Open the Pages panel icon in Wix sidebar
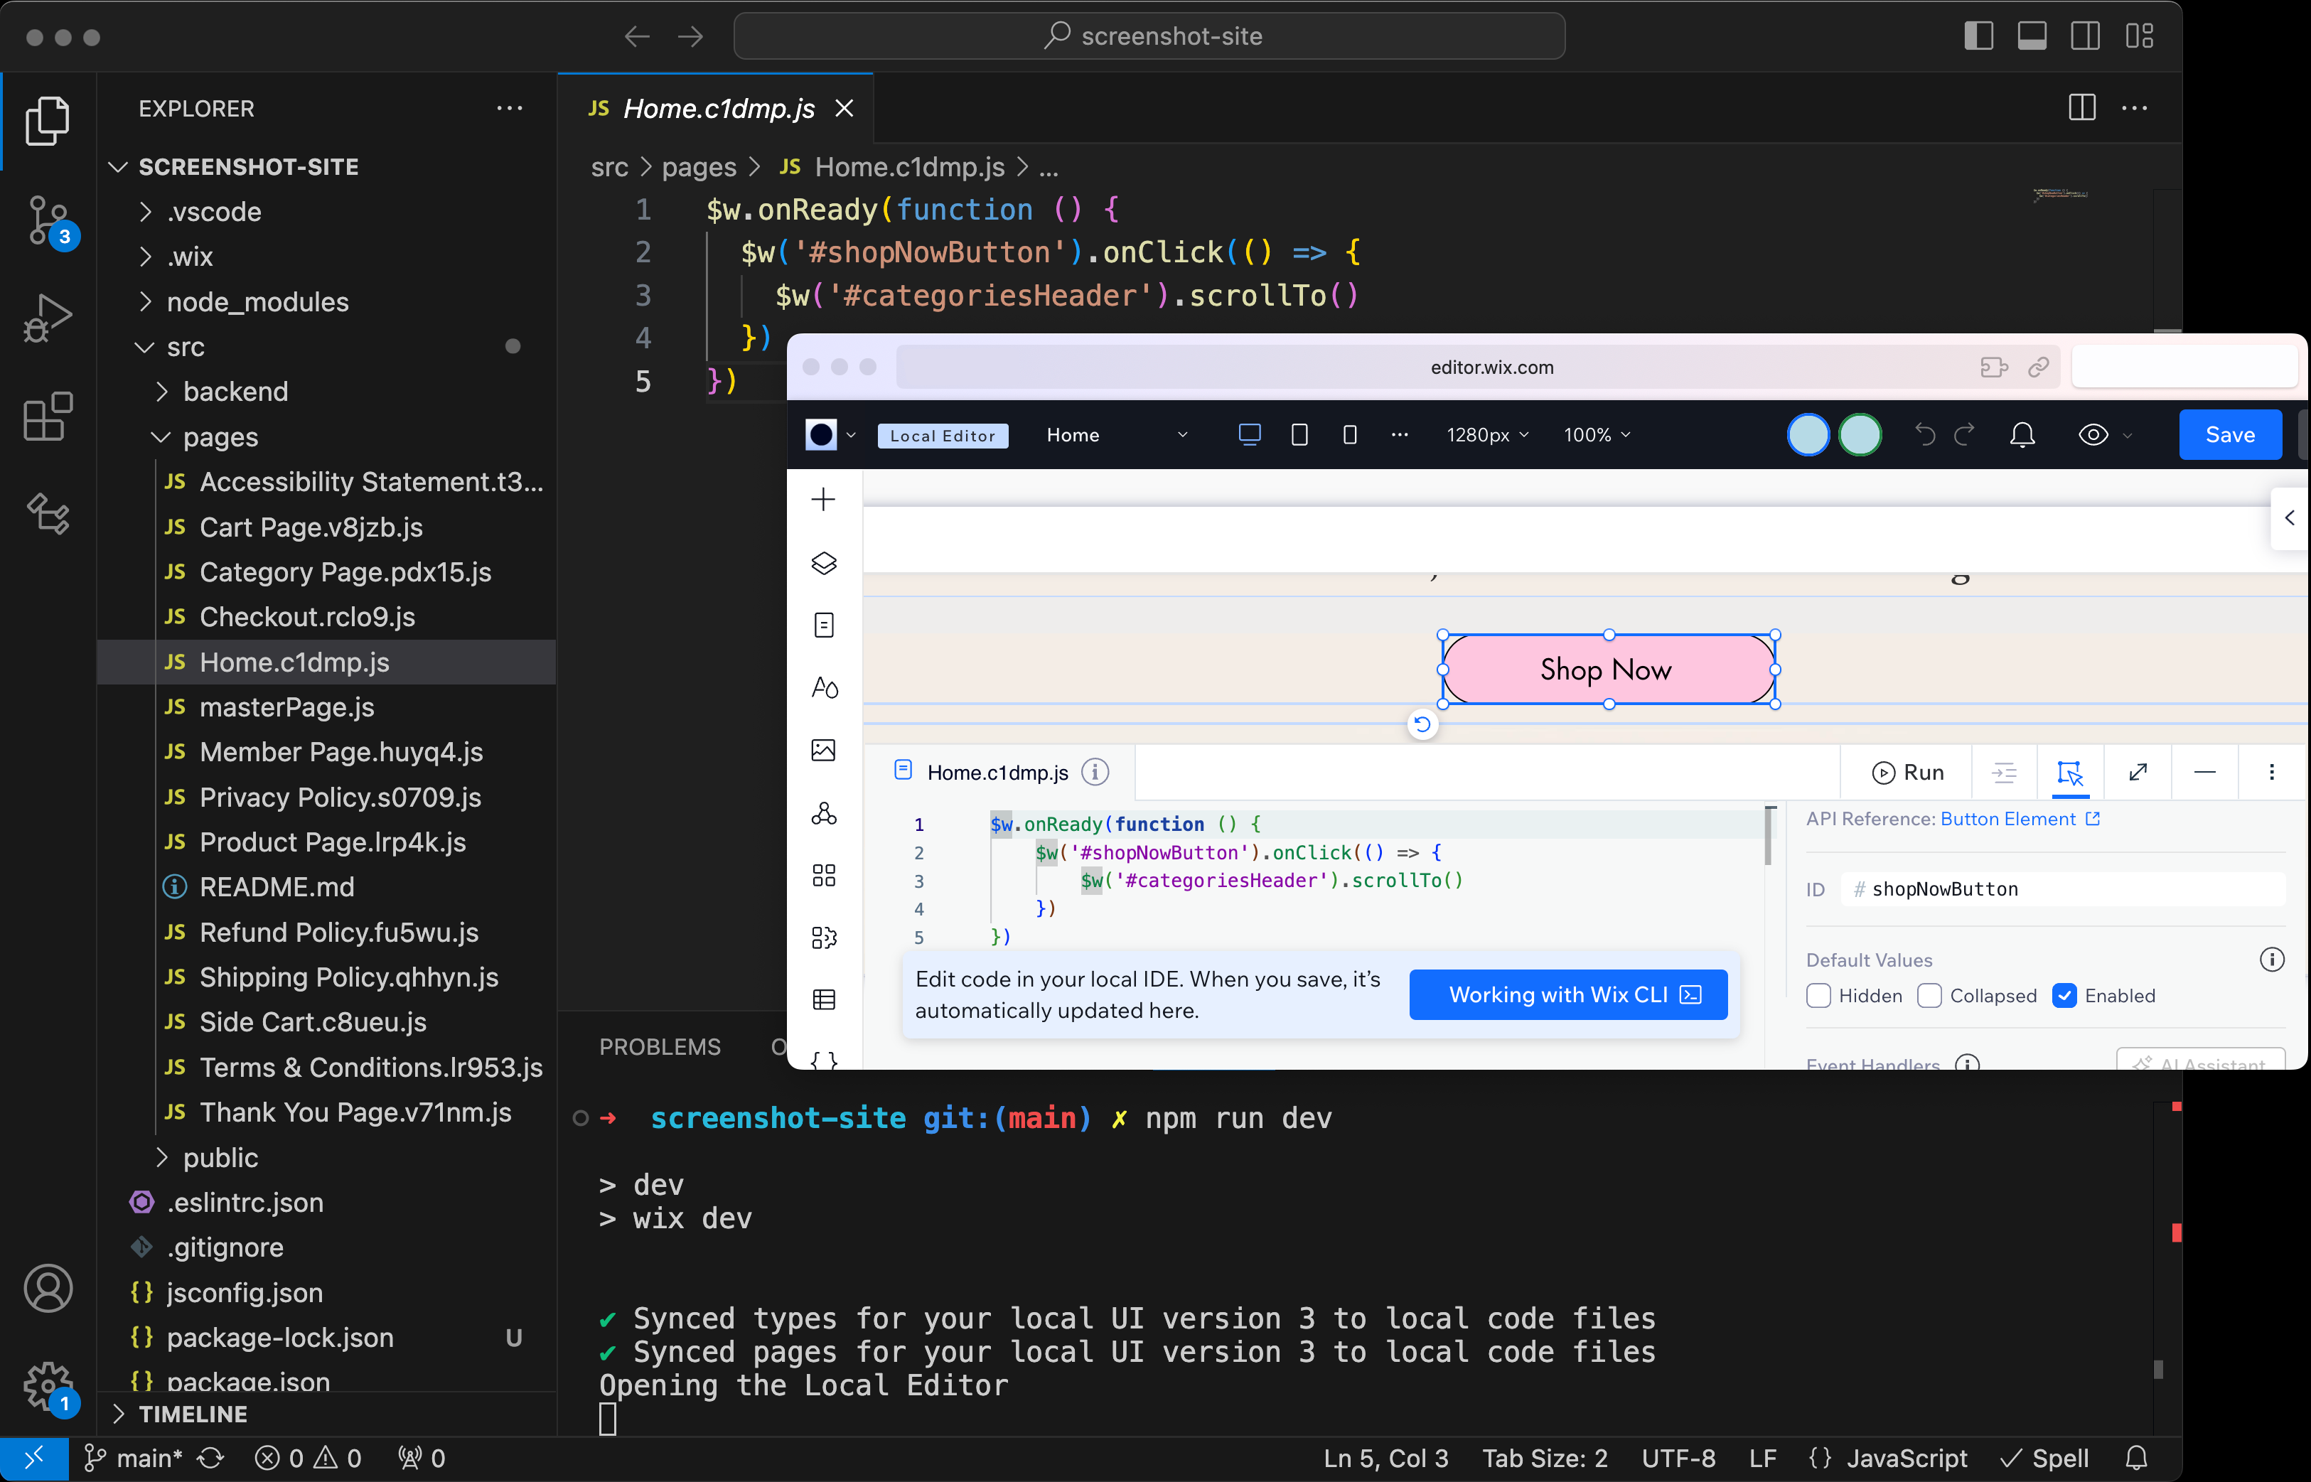The width and height of the screenshot is (2311, 1482). pos(824,625)
